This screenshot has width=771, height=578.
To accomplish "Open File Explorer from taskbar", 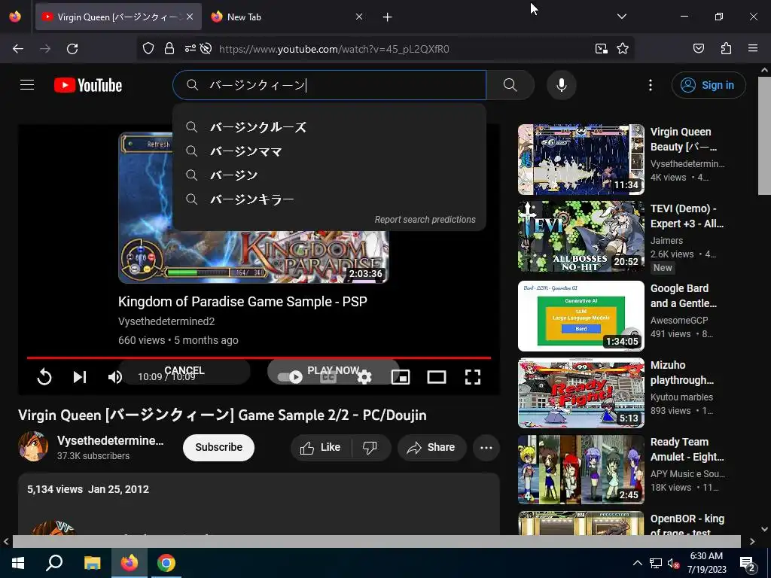I will [x=92, y=563].
